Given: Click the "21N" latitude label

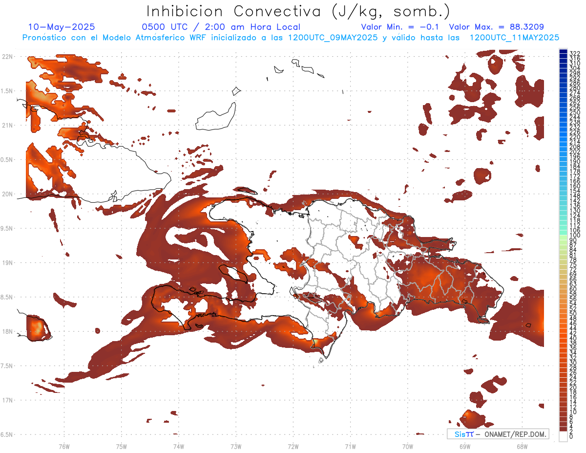Looking at the screenshot, I should click(8, 126).
